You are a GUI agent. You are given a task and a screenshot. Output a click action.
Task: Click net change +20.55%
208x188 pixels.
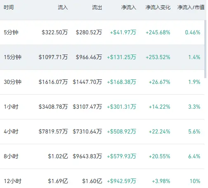[x=159, y=156]
